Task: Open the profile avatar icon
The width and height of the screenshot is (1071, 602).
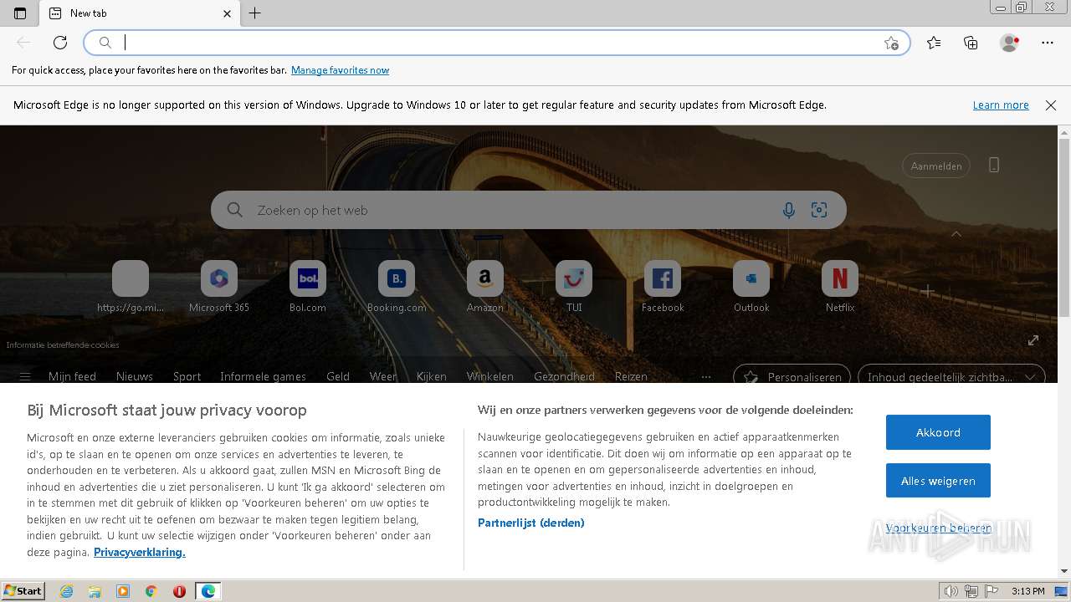Action: pos(1009,43)
